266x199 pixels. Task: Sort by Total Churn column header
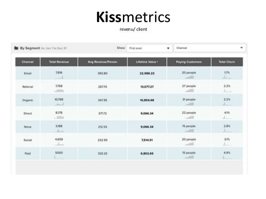point(227,62)
